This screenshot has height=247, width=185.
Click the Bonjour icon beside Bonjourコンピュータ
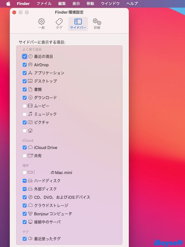coord(30,214)
